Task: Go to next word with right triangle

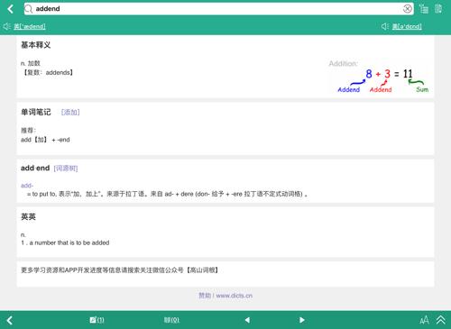Action: [x=302, y=320]
